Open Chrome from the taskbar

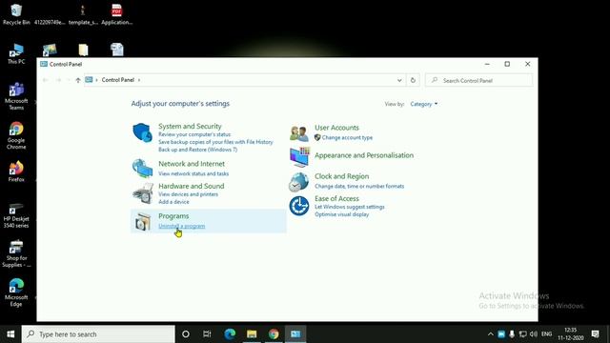[274, 333]
